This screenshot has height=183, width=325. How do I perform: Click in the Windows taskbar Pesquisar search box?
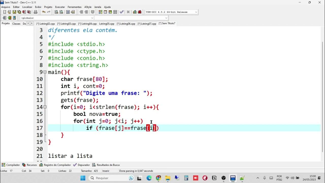pyautogui.click(x=112, y=178)
